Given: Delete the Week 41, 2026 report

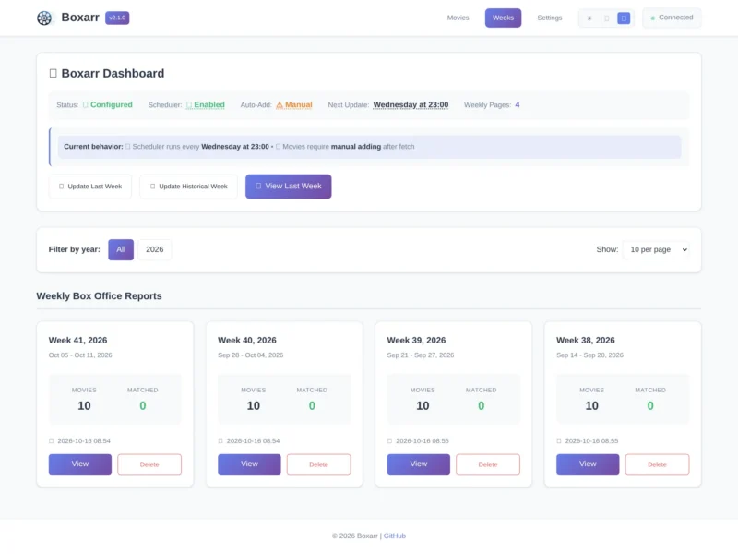Looking at the screenshot, I should click(149, 464).
